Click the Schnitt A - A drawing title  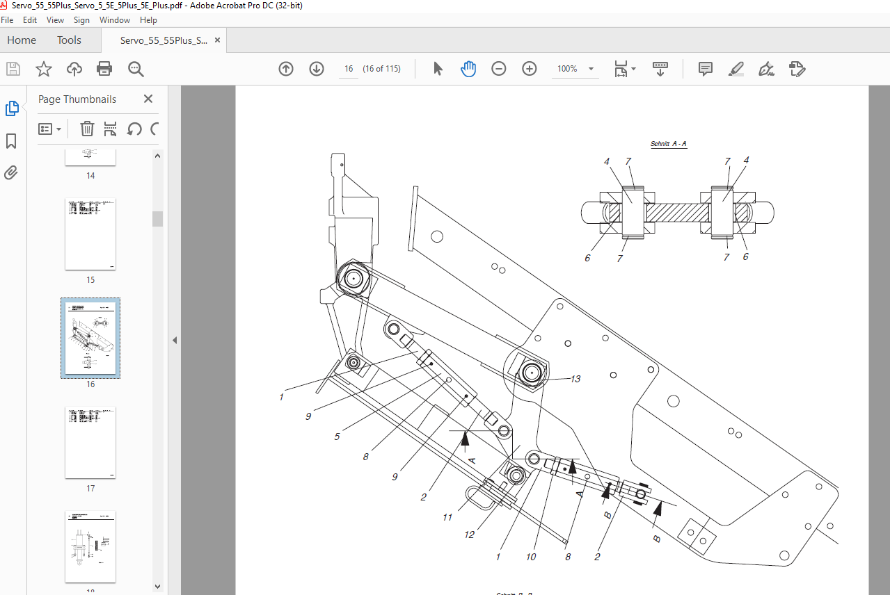pos(669,144)
